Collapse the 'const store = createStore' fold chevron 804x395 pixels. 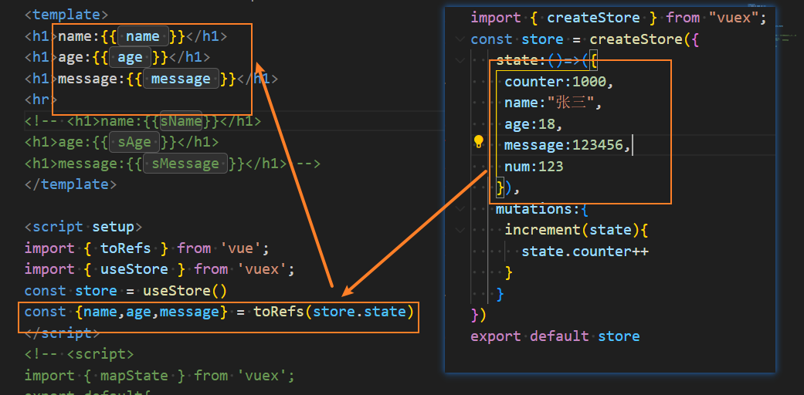tap(460, 39)
